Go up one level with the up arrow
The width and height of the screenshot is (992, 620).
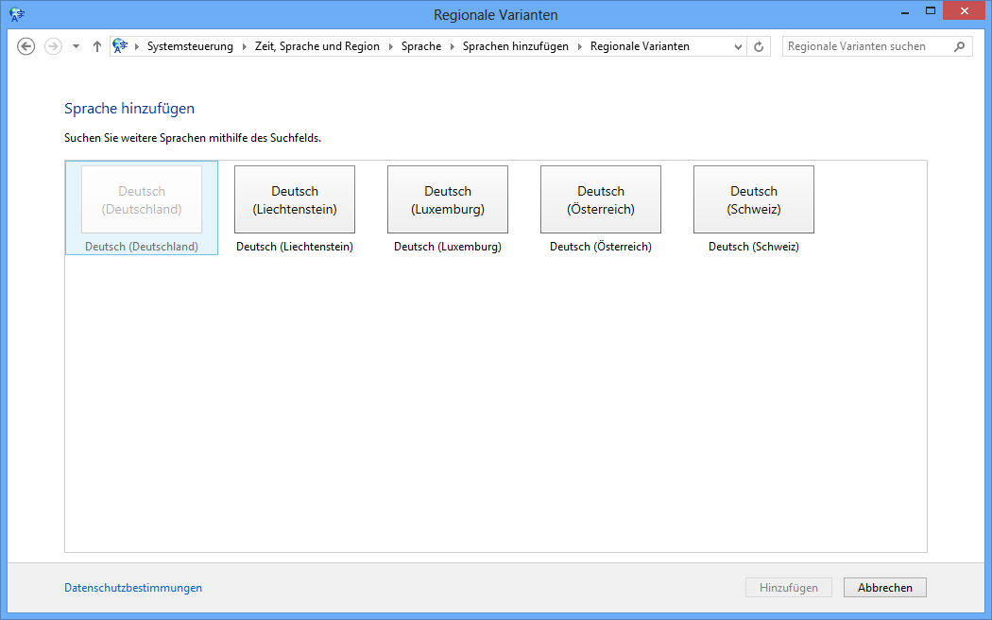point(96,46)
